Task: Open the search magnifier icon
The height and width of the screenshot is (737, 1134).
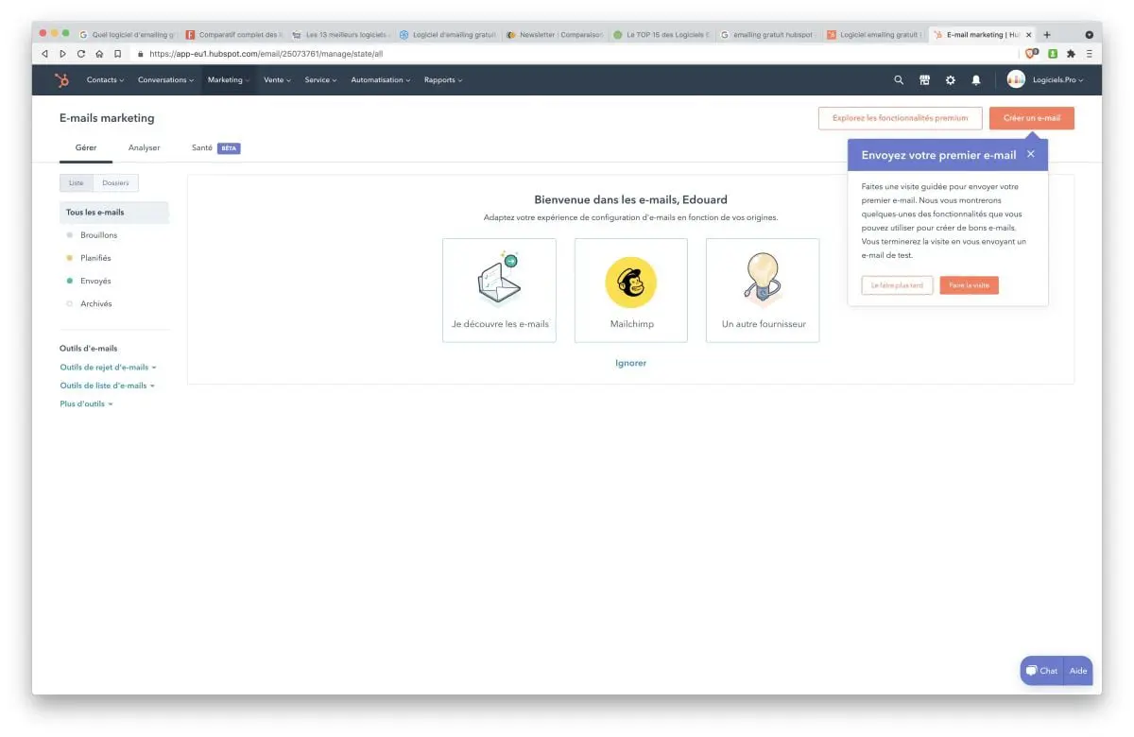Action: tap(899, 80)
